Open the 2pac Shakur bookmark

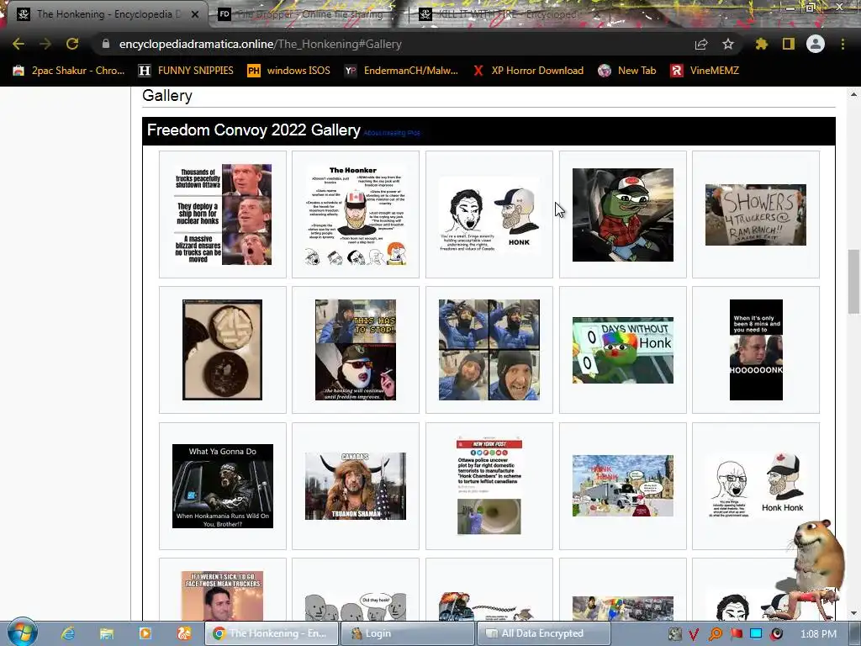[69, 71]
